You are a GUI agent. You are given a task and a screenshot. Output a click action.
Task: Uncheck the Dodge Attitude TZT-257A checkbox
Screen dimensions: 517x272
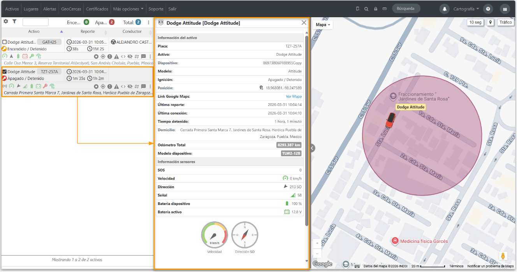[5, 72]
